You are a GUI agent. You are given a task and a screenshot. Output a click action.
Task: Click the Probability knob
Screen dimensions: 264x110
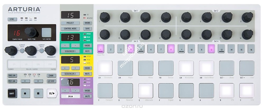tap(50, 50)
